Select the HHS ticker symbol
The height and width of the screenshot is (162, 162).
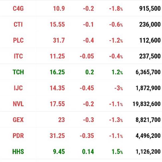[18, 151]
